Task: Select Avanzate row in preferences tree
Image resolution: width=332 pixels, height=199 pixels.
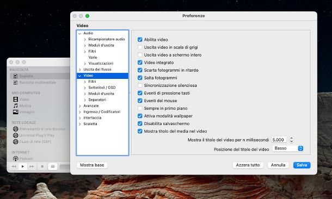Action: (x=102, y=105)
